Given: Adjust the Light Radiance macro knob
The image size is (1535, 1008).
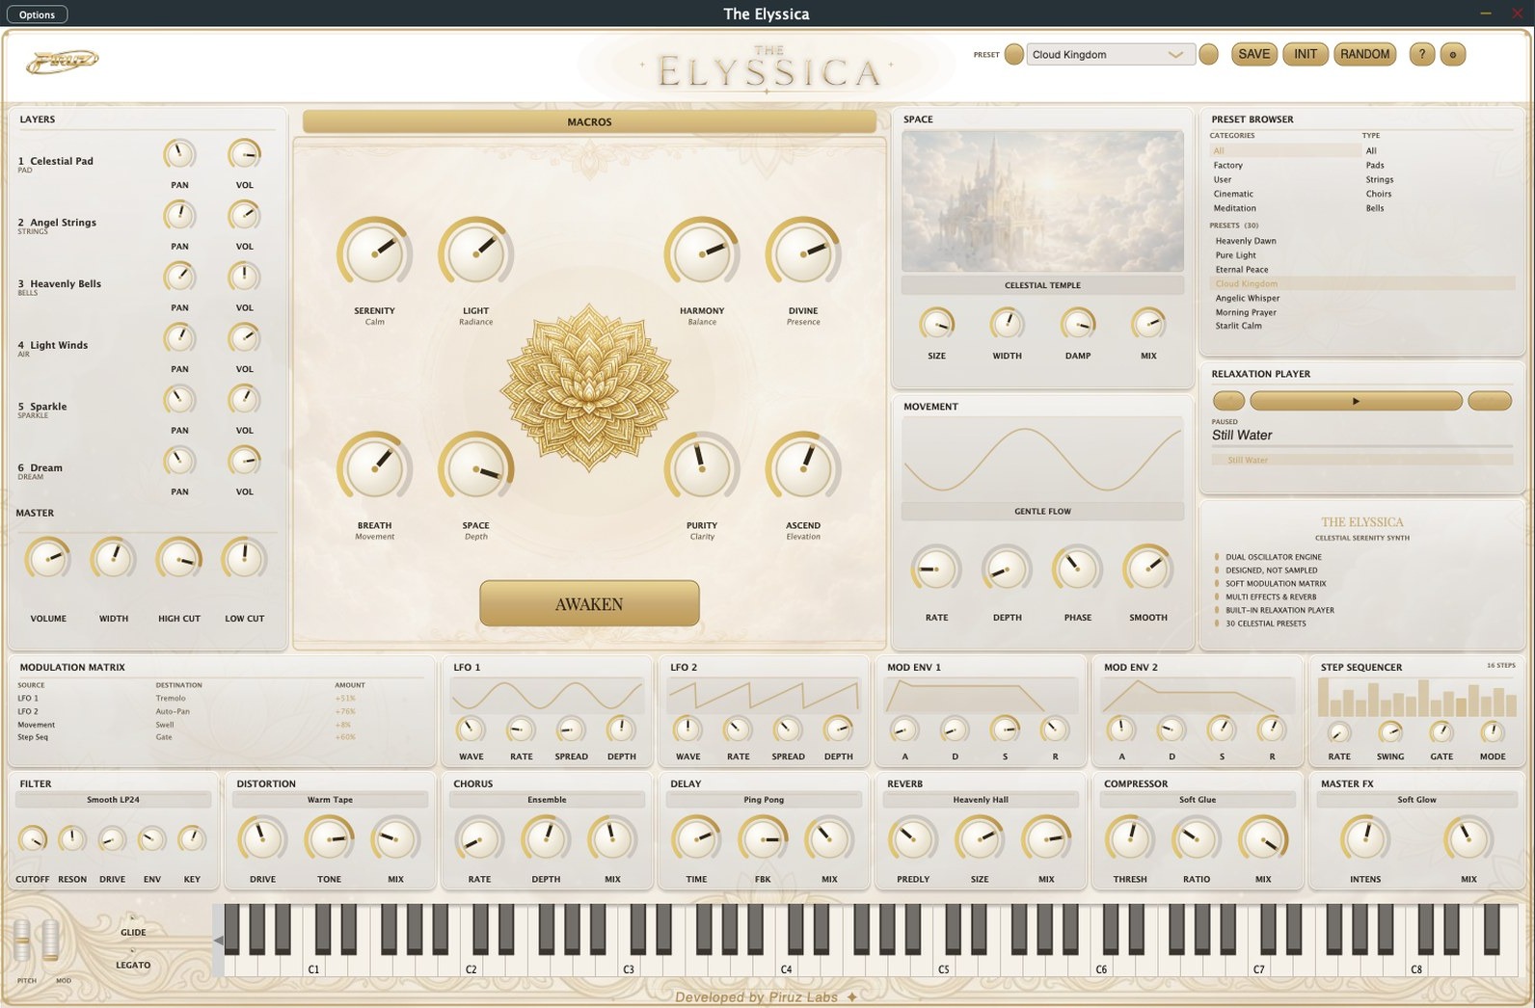Looking at the screenshot, I should tap(475, 254).
